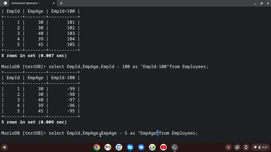This screenshot has width=271, height=152.
Task: Stop the screen recording tray icon
Action: (x=229, y=147)
